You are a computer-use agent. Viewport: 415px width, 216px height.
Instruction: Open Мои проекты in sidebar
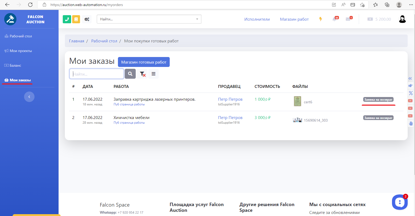coord(21,51)
